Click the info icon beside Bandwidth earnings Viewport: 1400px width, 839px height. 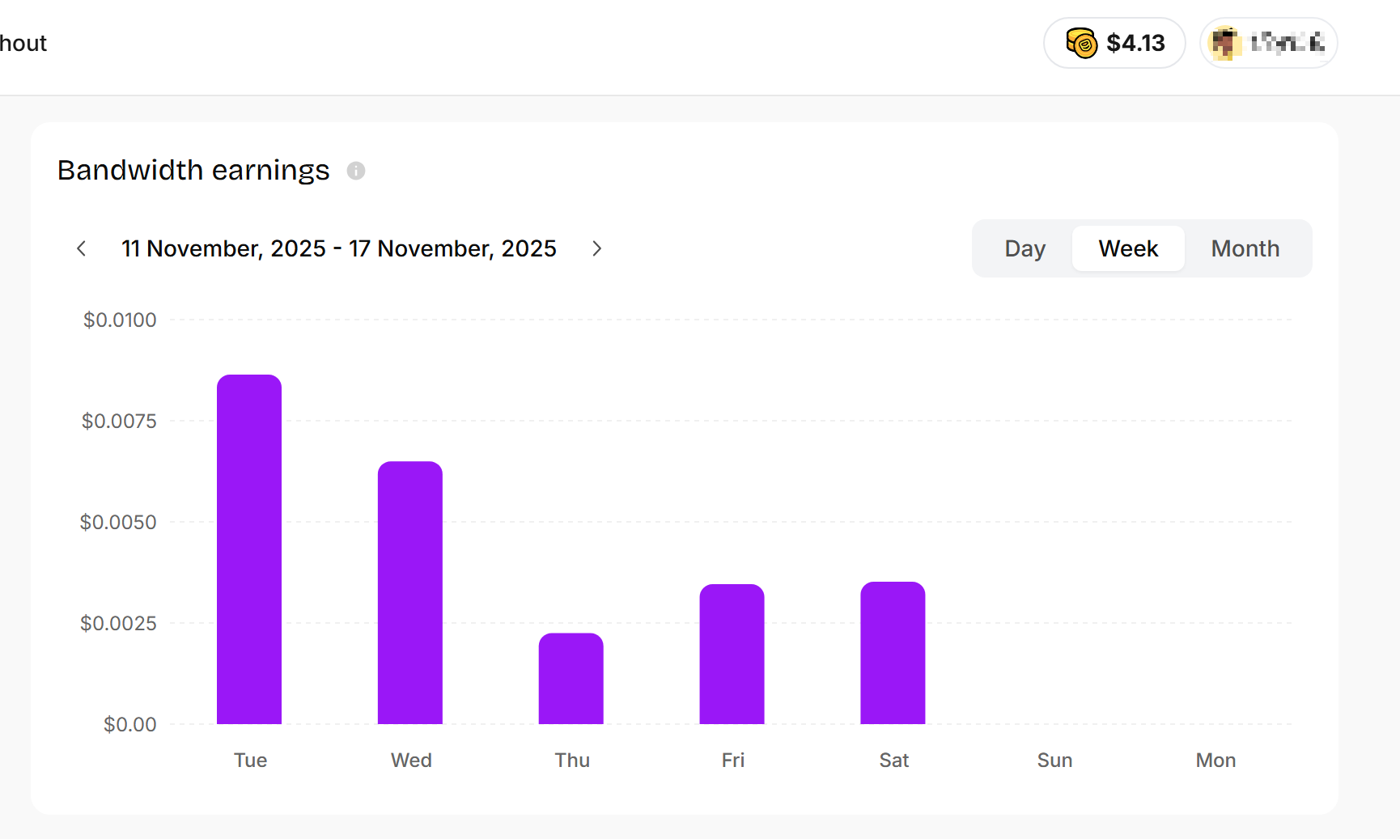(x=356, y=171)
